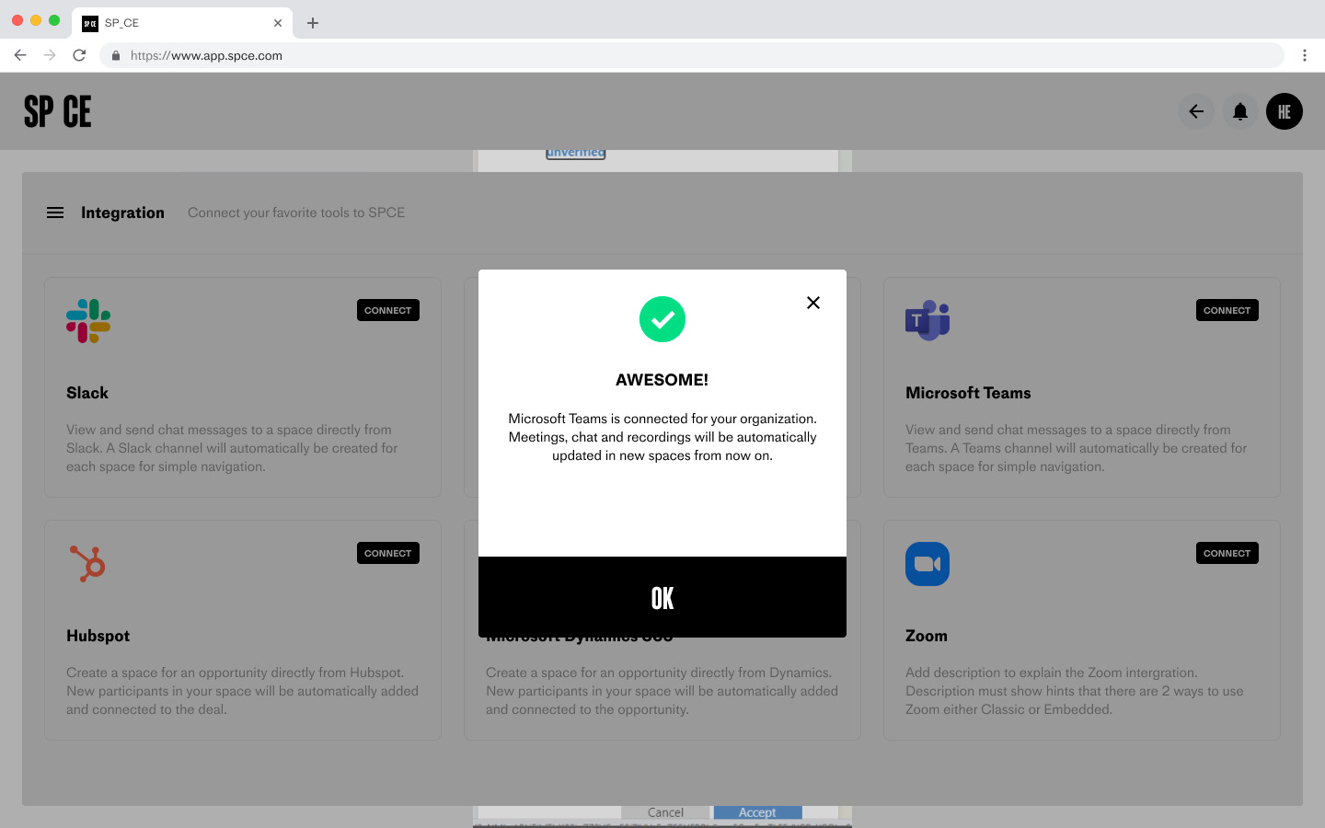The height and width of the screenshot is (828, 1325).
Task: Click OK to confirm the Teams connection
Action: click(x=662, y=597)
